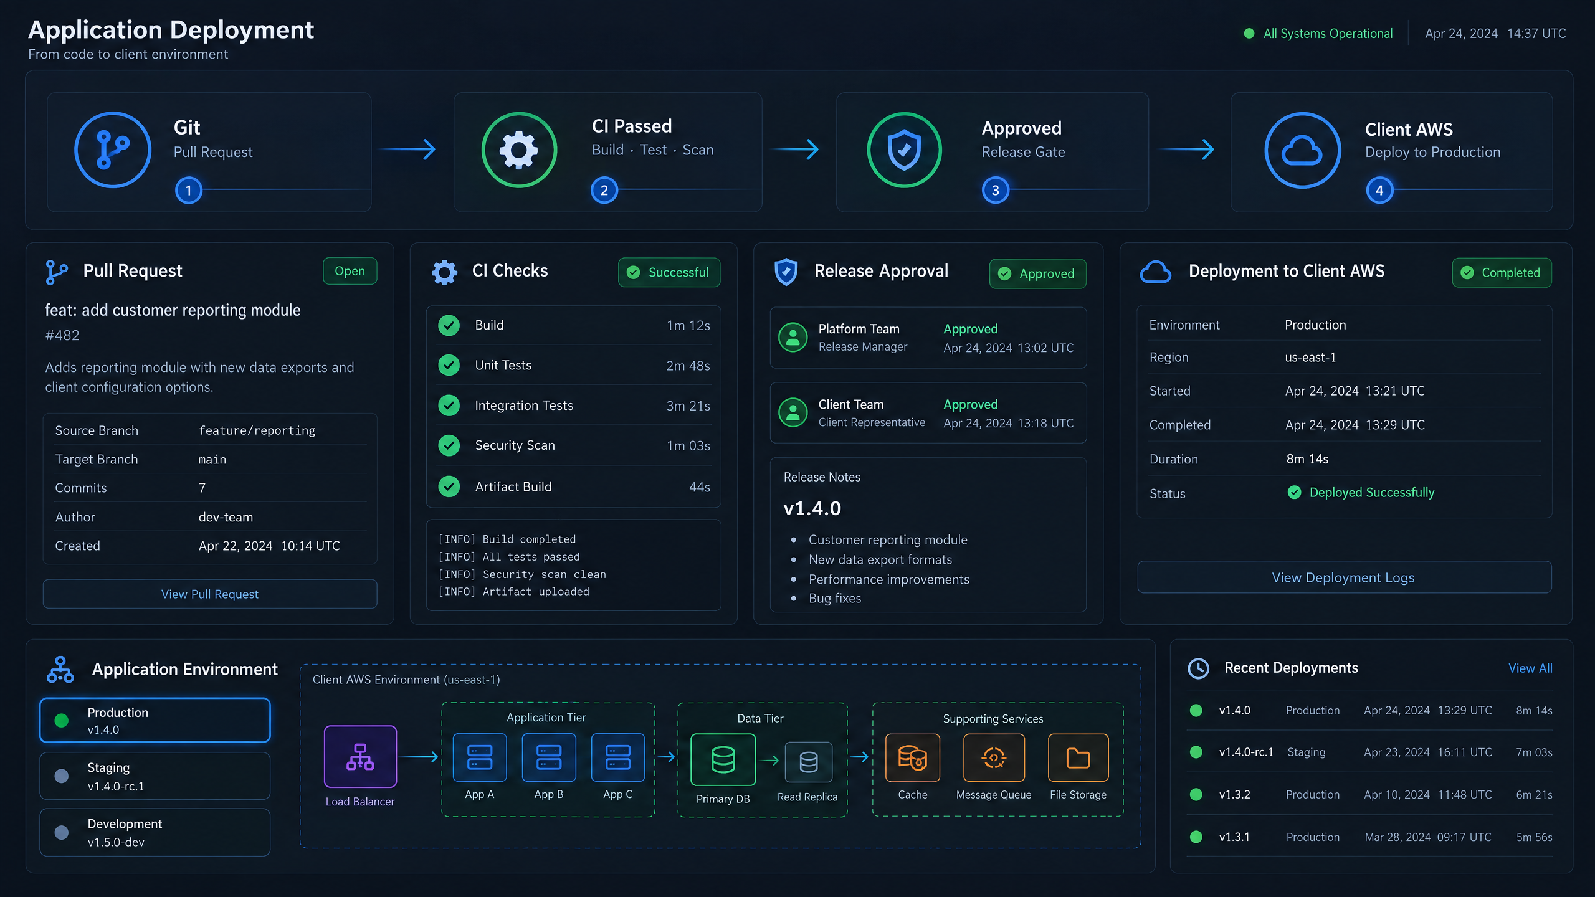Click the Cache service icon
The width and height of the screenshot is (1595, 897).
pyautogui.click(x=912, y=757)
